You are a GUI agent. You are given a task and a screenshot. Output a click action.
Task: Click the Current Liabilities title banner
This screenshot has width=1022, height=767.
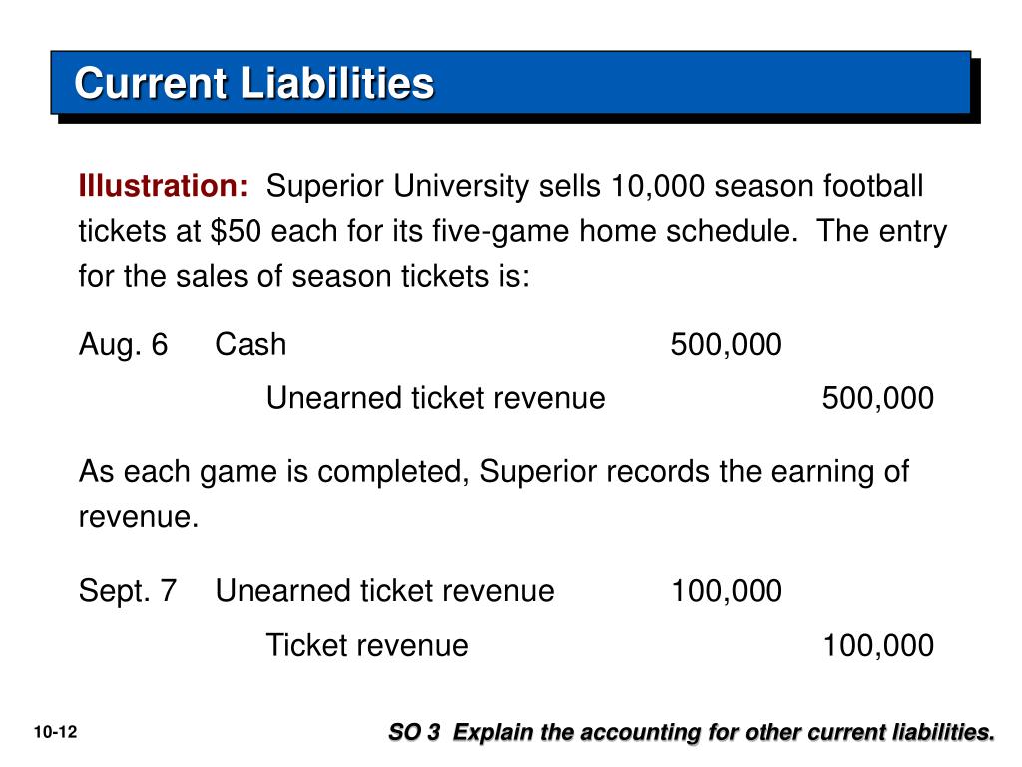coord(511,82)
